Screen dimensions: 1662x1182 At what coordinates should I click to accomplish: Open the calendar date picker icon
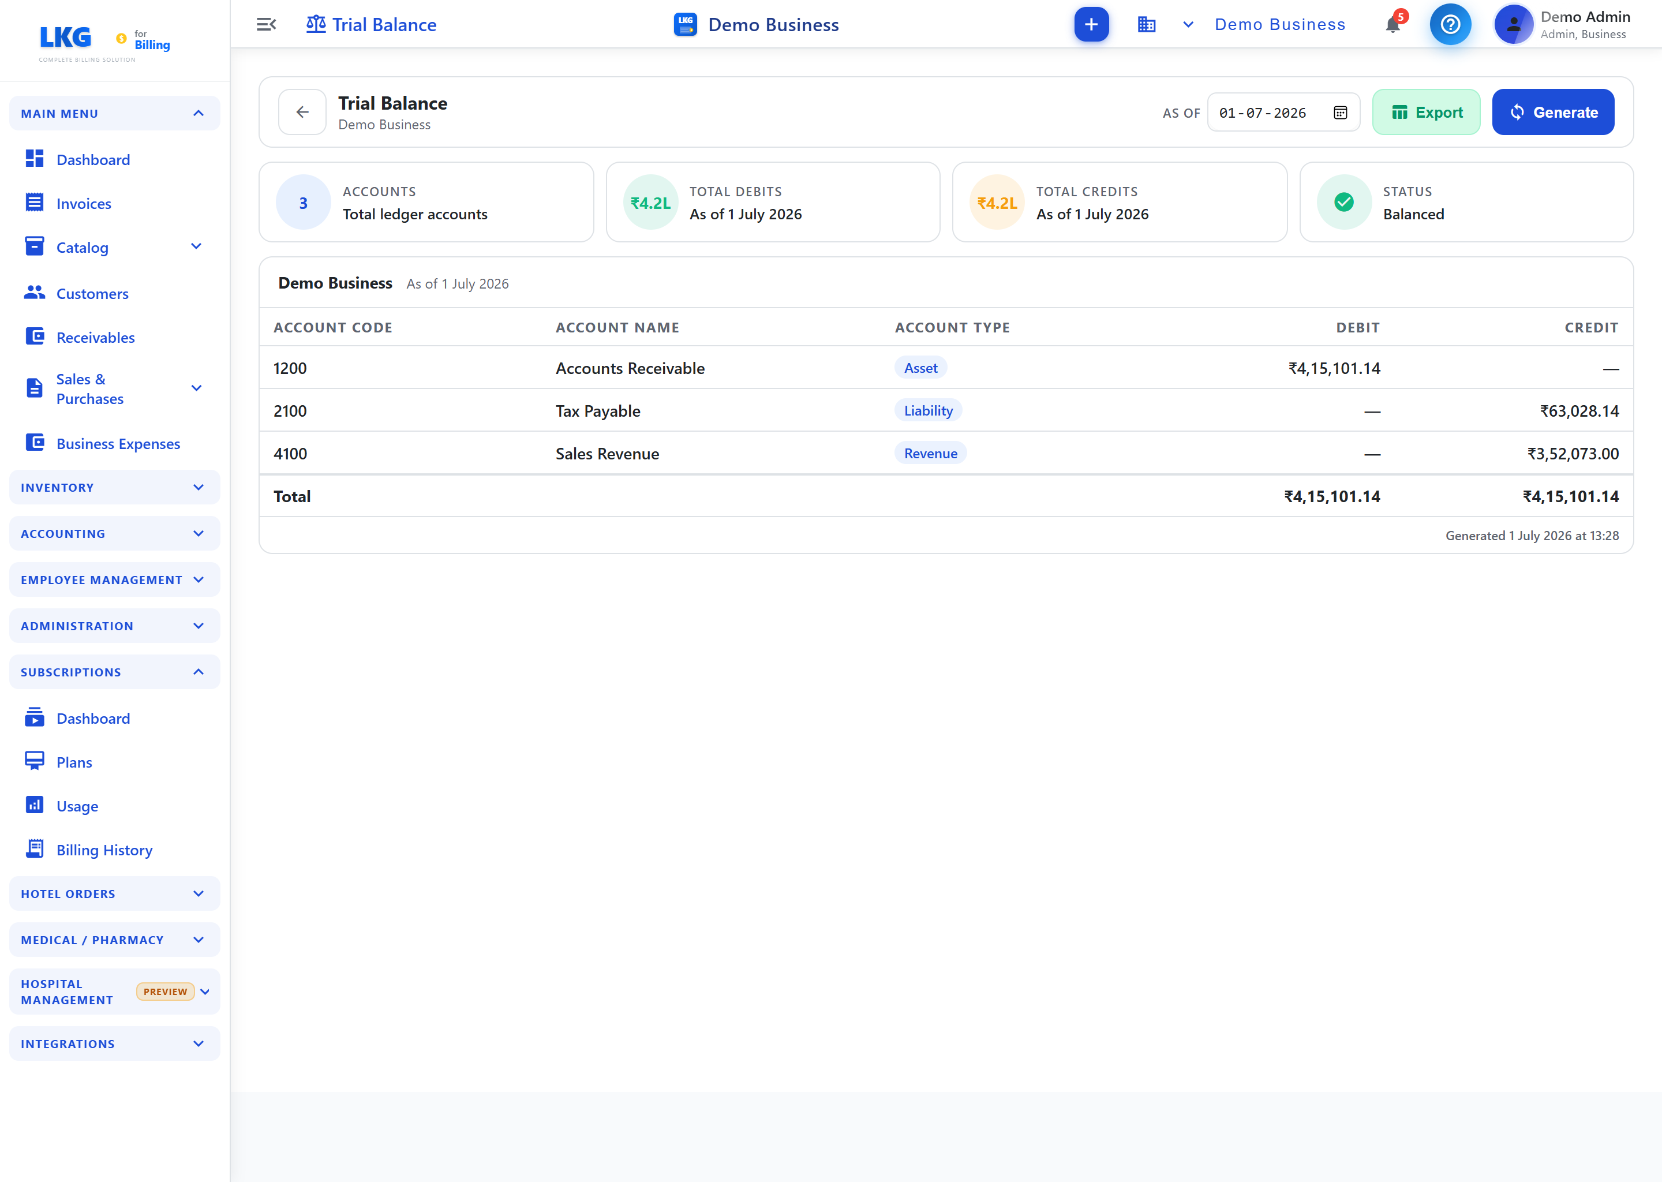coord(1341,113)
